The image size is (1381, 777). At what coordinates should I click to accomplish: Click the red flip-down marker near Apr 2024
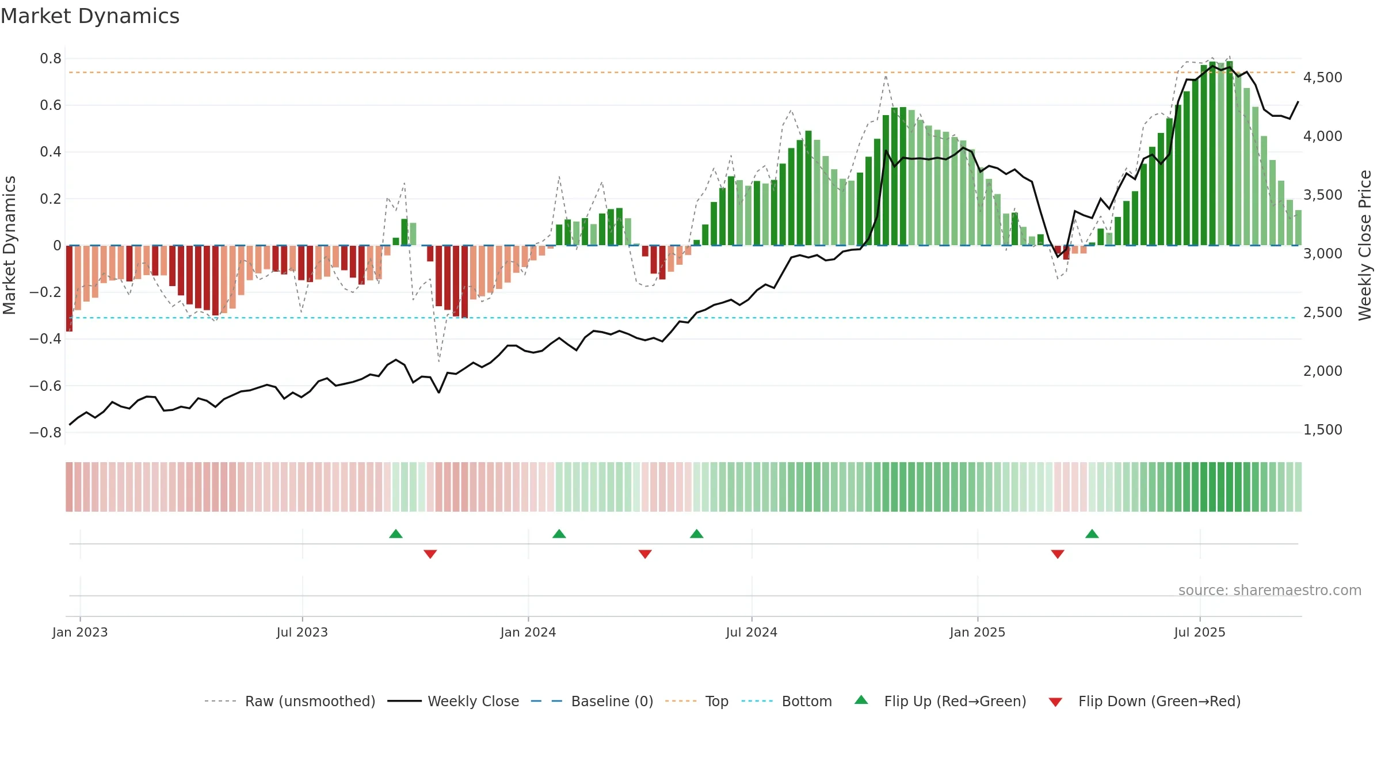645,554
